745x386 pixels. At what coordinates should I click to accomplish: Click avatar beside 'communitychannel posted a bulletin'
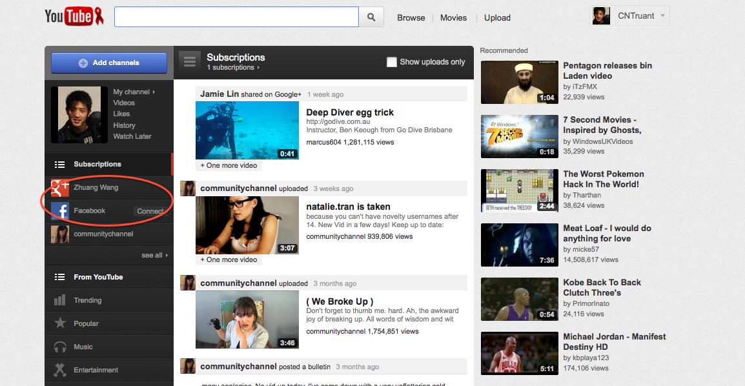(188, 366)
